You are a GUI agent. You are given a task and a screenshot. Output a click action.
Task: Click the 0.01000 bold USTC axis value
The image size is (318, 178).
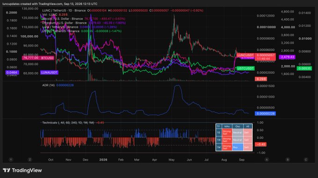305,39
